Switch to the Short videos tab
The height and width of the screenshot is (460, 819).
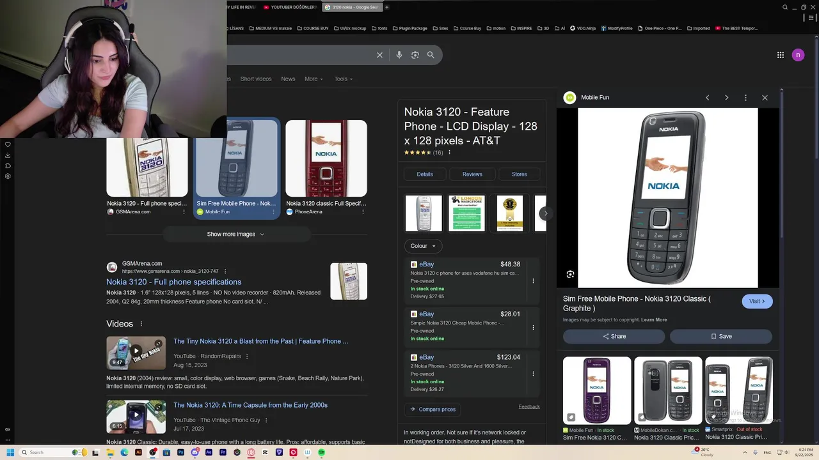click(x=256, y=79)
